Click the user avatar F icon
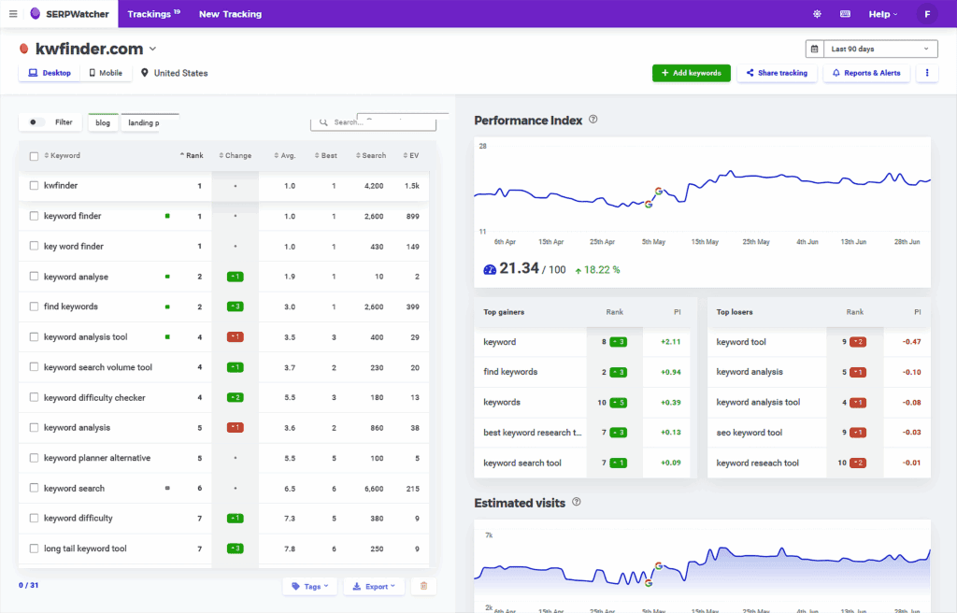The image size is (957, 613). pyautogui.click(x=927, y=14)
